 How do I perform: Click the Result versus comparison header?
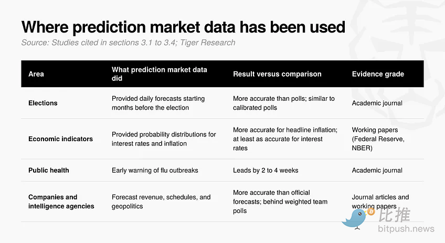coord(277,74)
